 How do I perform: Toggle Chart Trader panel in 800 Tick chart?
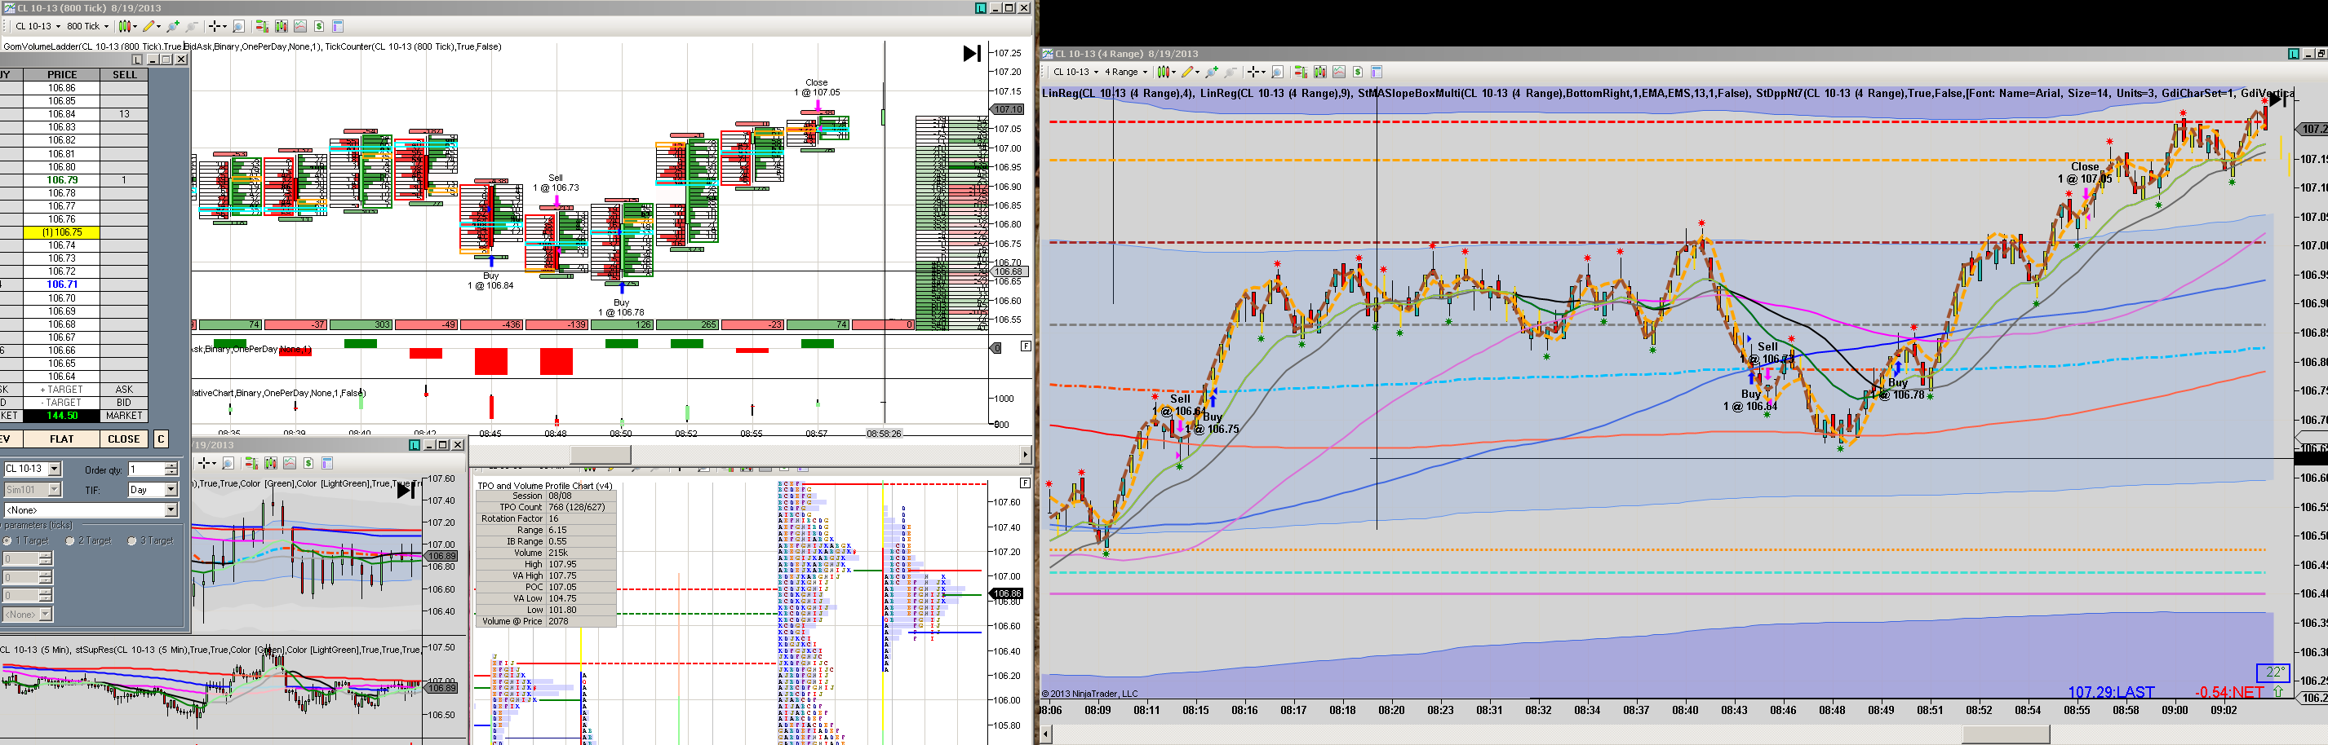(262, 26)
